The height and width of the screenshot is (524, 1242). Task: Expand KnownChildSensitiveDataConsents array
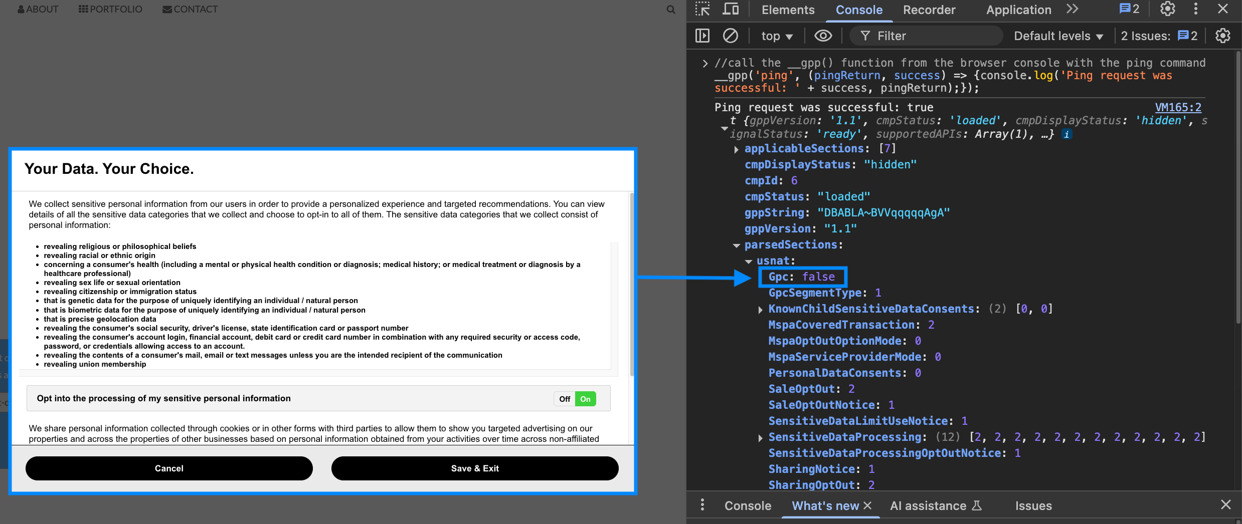(761, 310)
